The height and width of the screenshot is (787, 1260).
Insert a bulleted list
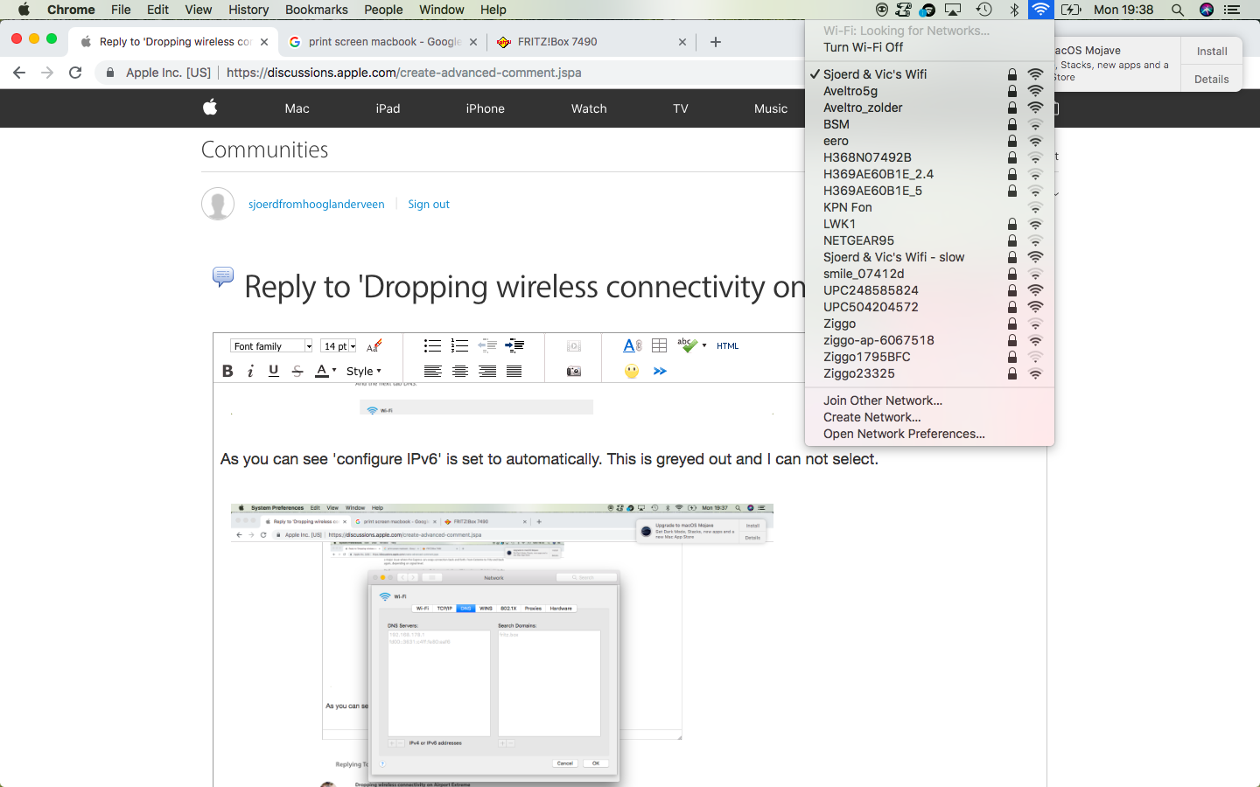[x=432, y=345]
